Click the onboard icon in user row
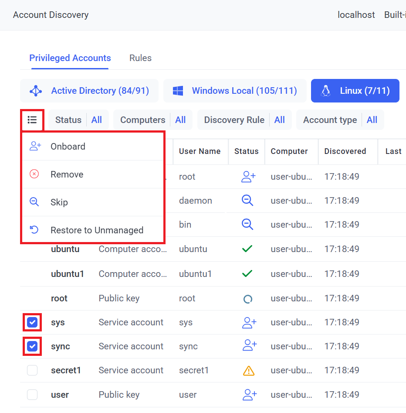This screenshot has height=413, width=406. coord(249,395)
